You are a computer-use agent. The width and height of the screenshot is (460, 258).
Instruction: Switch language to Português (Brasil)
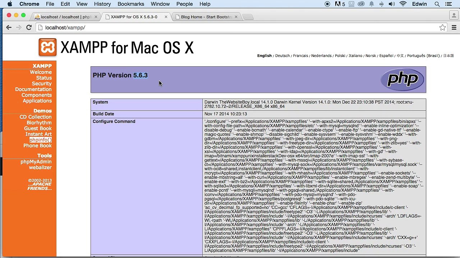(423, 56)
